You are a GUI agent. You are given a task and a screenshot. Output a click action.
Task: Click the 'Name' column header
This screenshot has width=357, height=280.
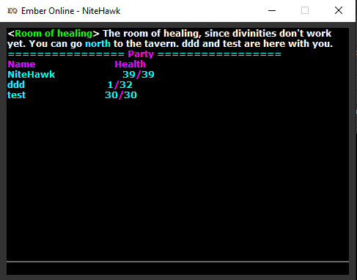21,65
